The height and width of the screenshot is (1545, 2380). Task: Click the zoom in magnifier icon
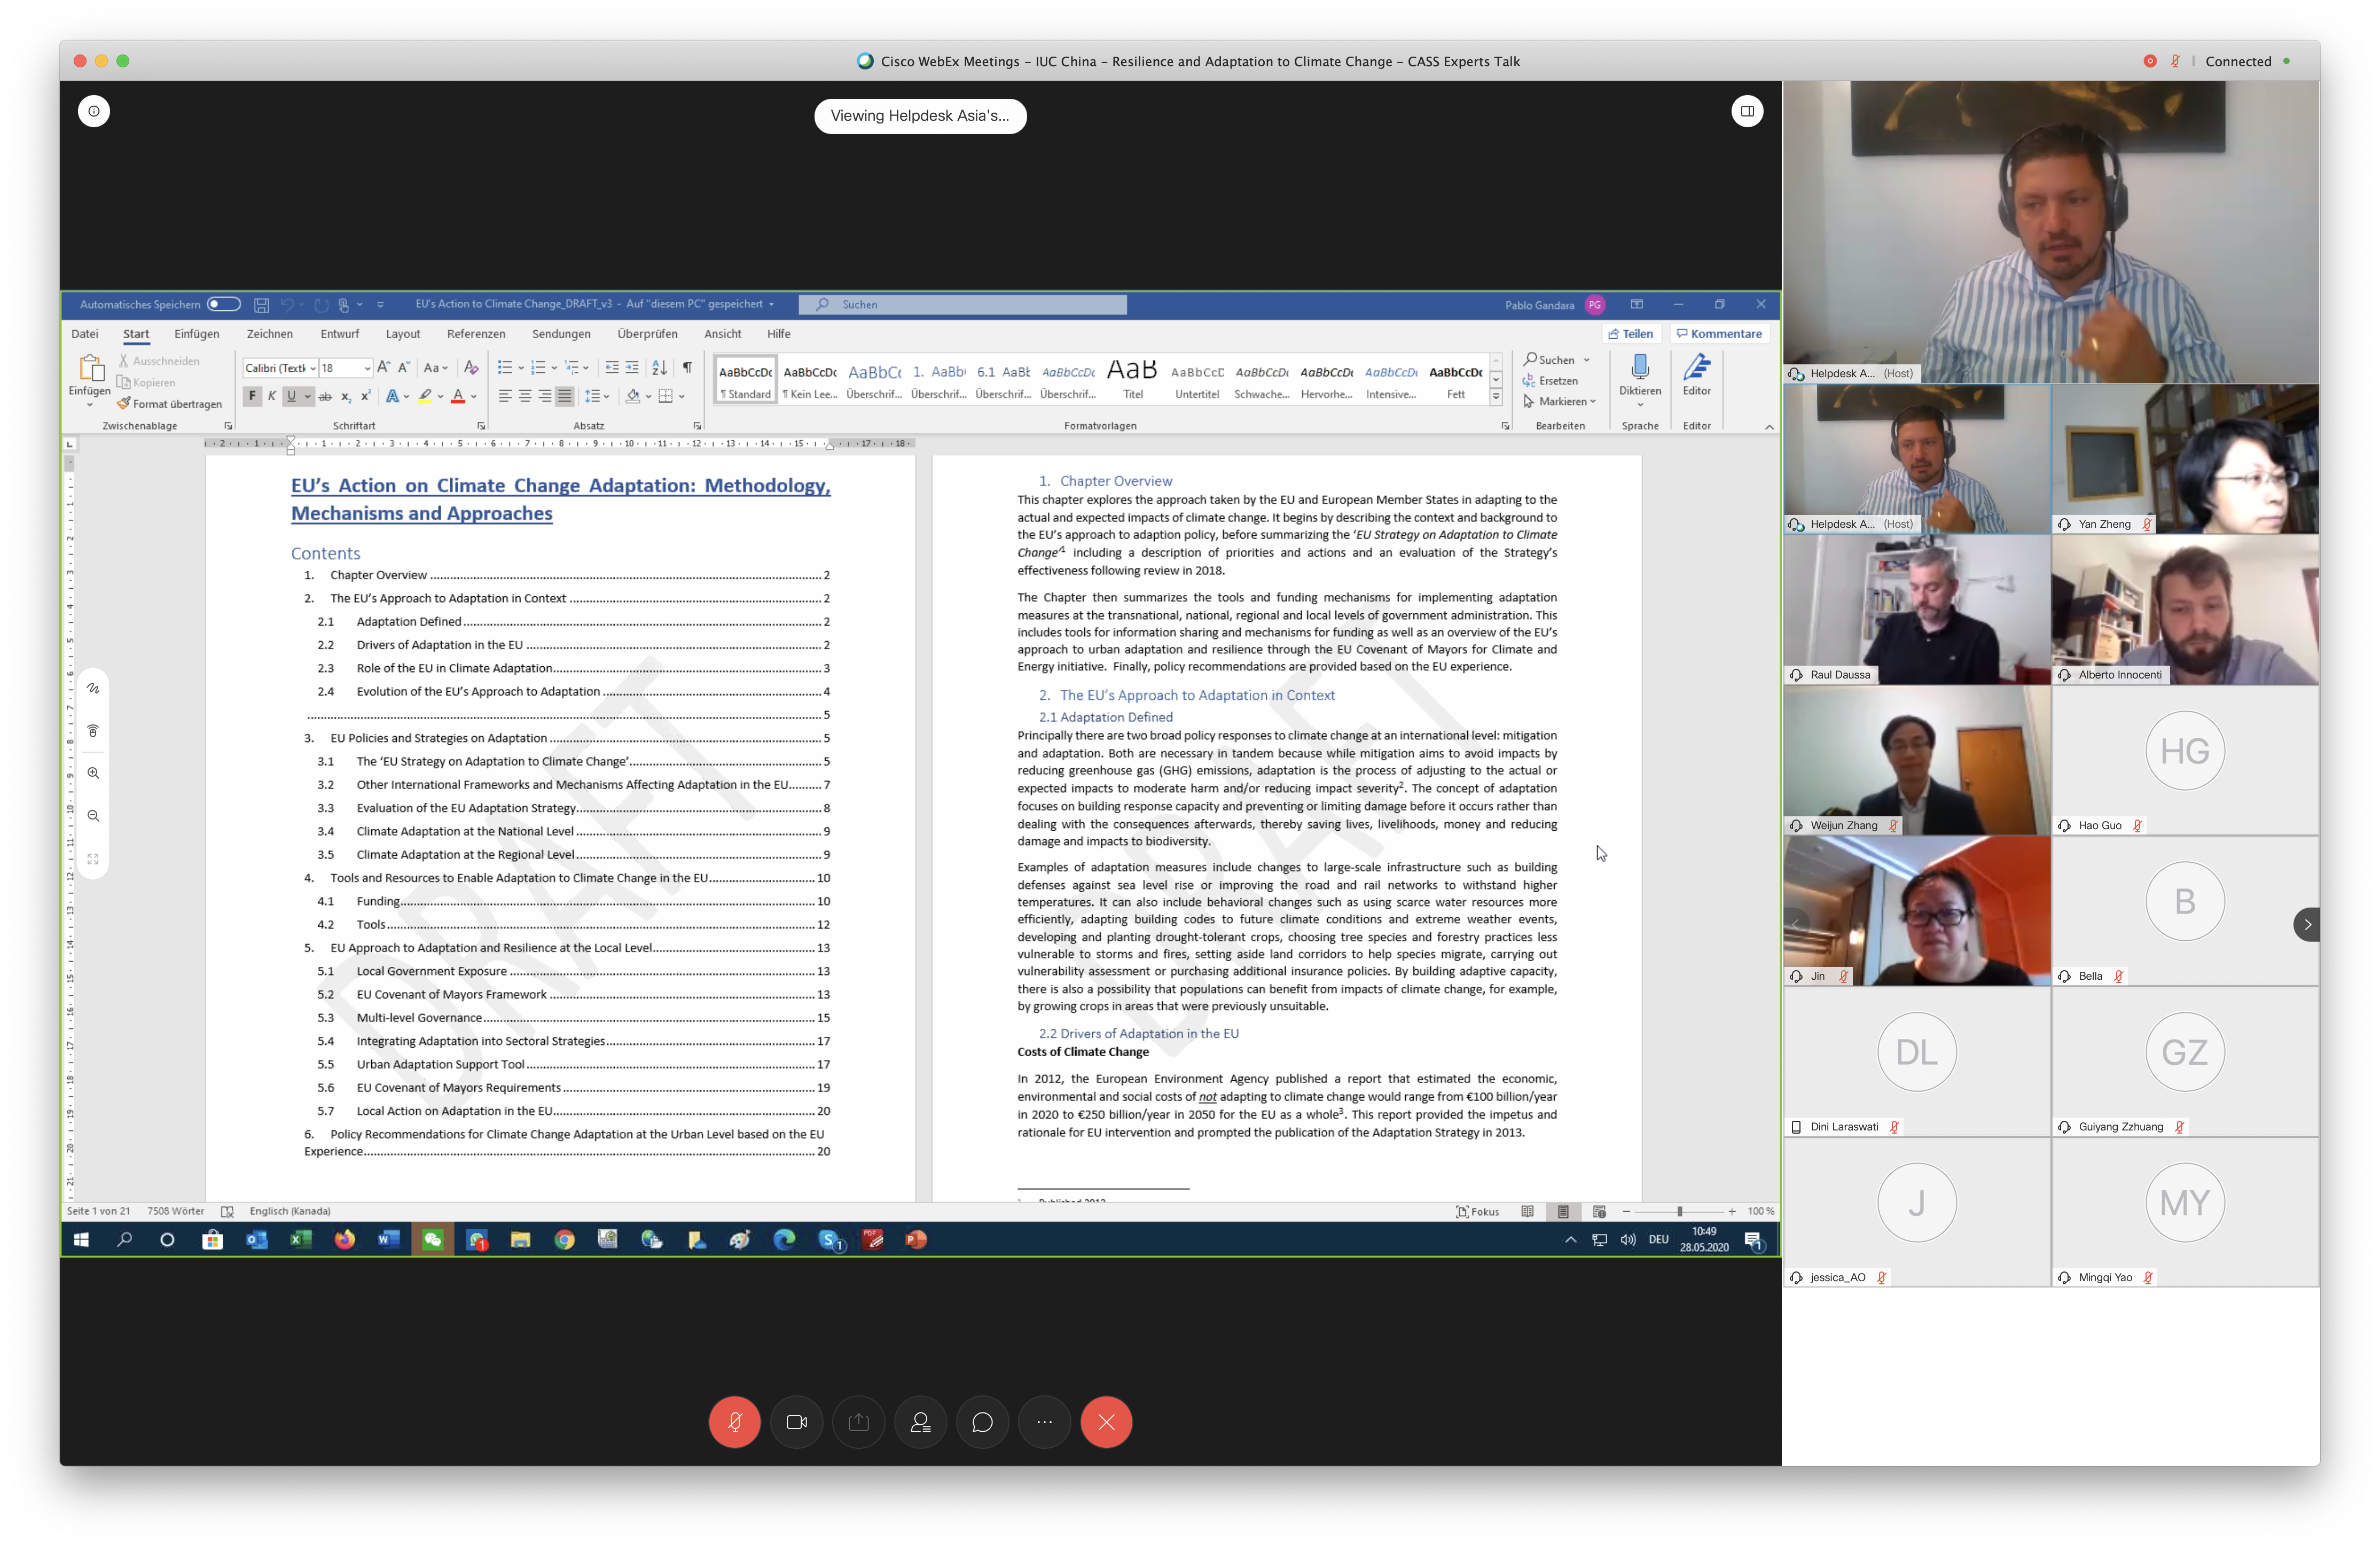pos(93,773)
